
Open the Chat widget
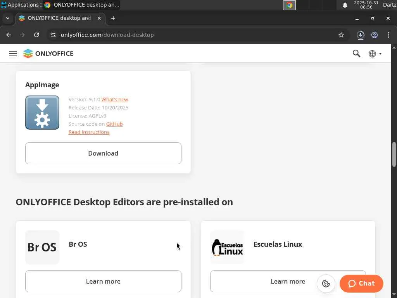361,283
